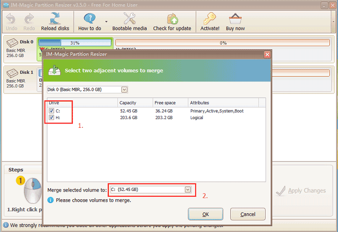
Task: Open the Buy now basket icon
Action: pyautogui.click(x=235, y=19)
